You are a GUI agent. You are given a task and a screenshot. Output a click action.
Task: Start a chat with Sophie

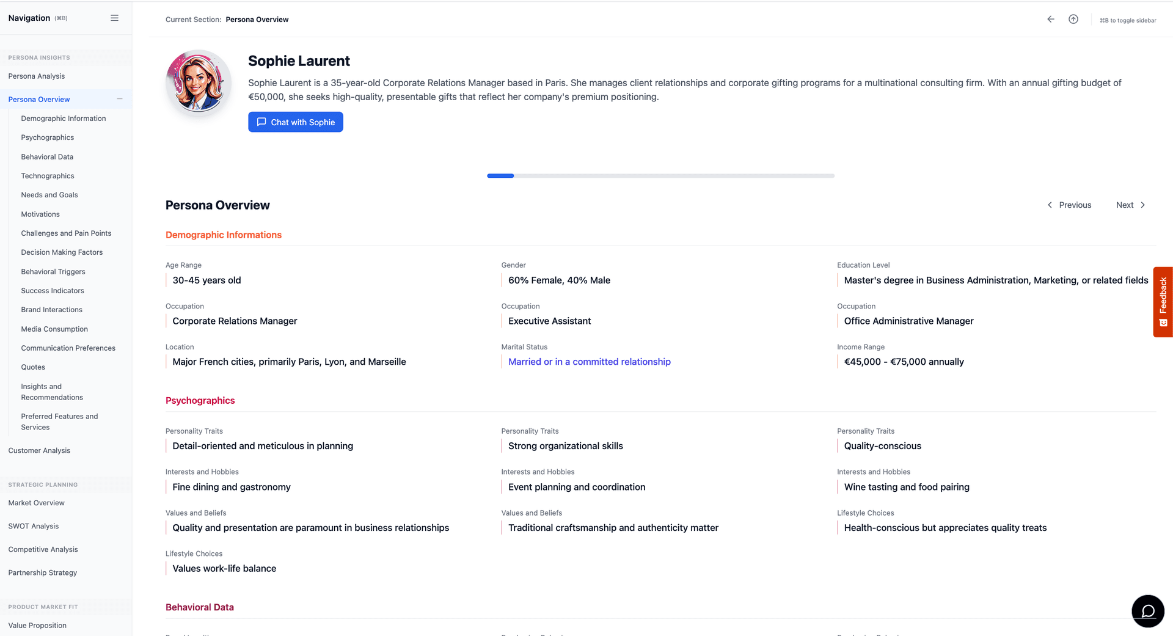(x=296, y=122)
